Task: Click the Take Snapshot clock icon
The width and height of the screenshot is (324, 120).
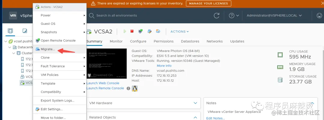Action: (158, 31)
